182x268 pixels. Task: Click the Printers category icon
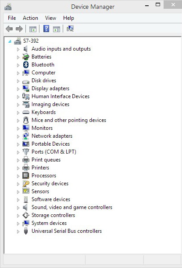[26, 168]
